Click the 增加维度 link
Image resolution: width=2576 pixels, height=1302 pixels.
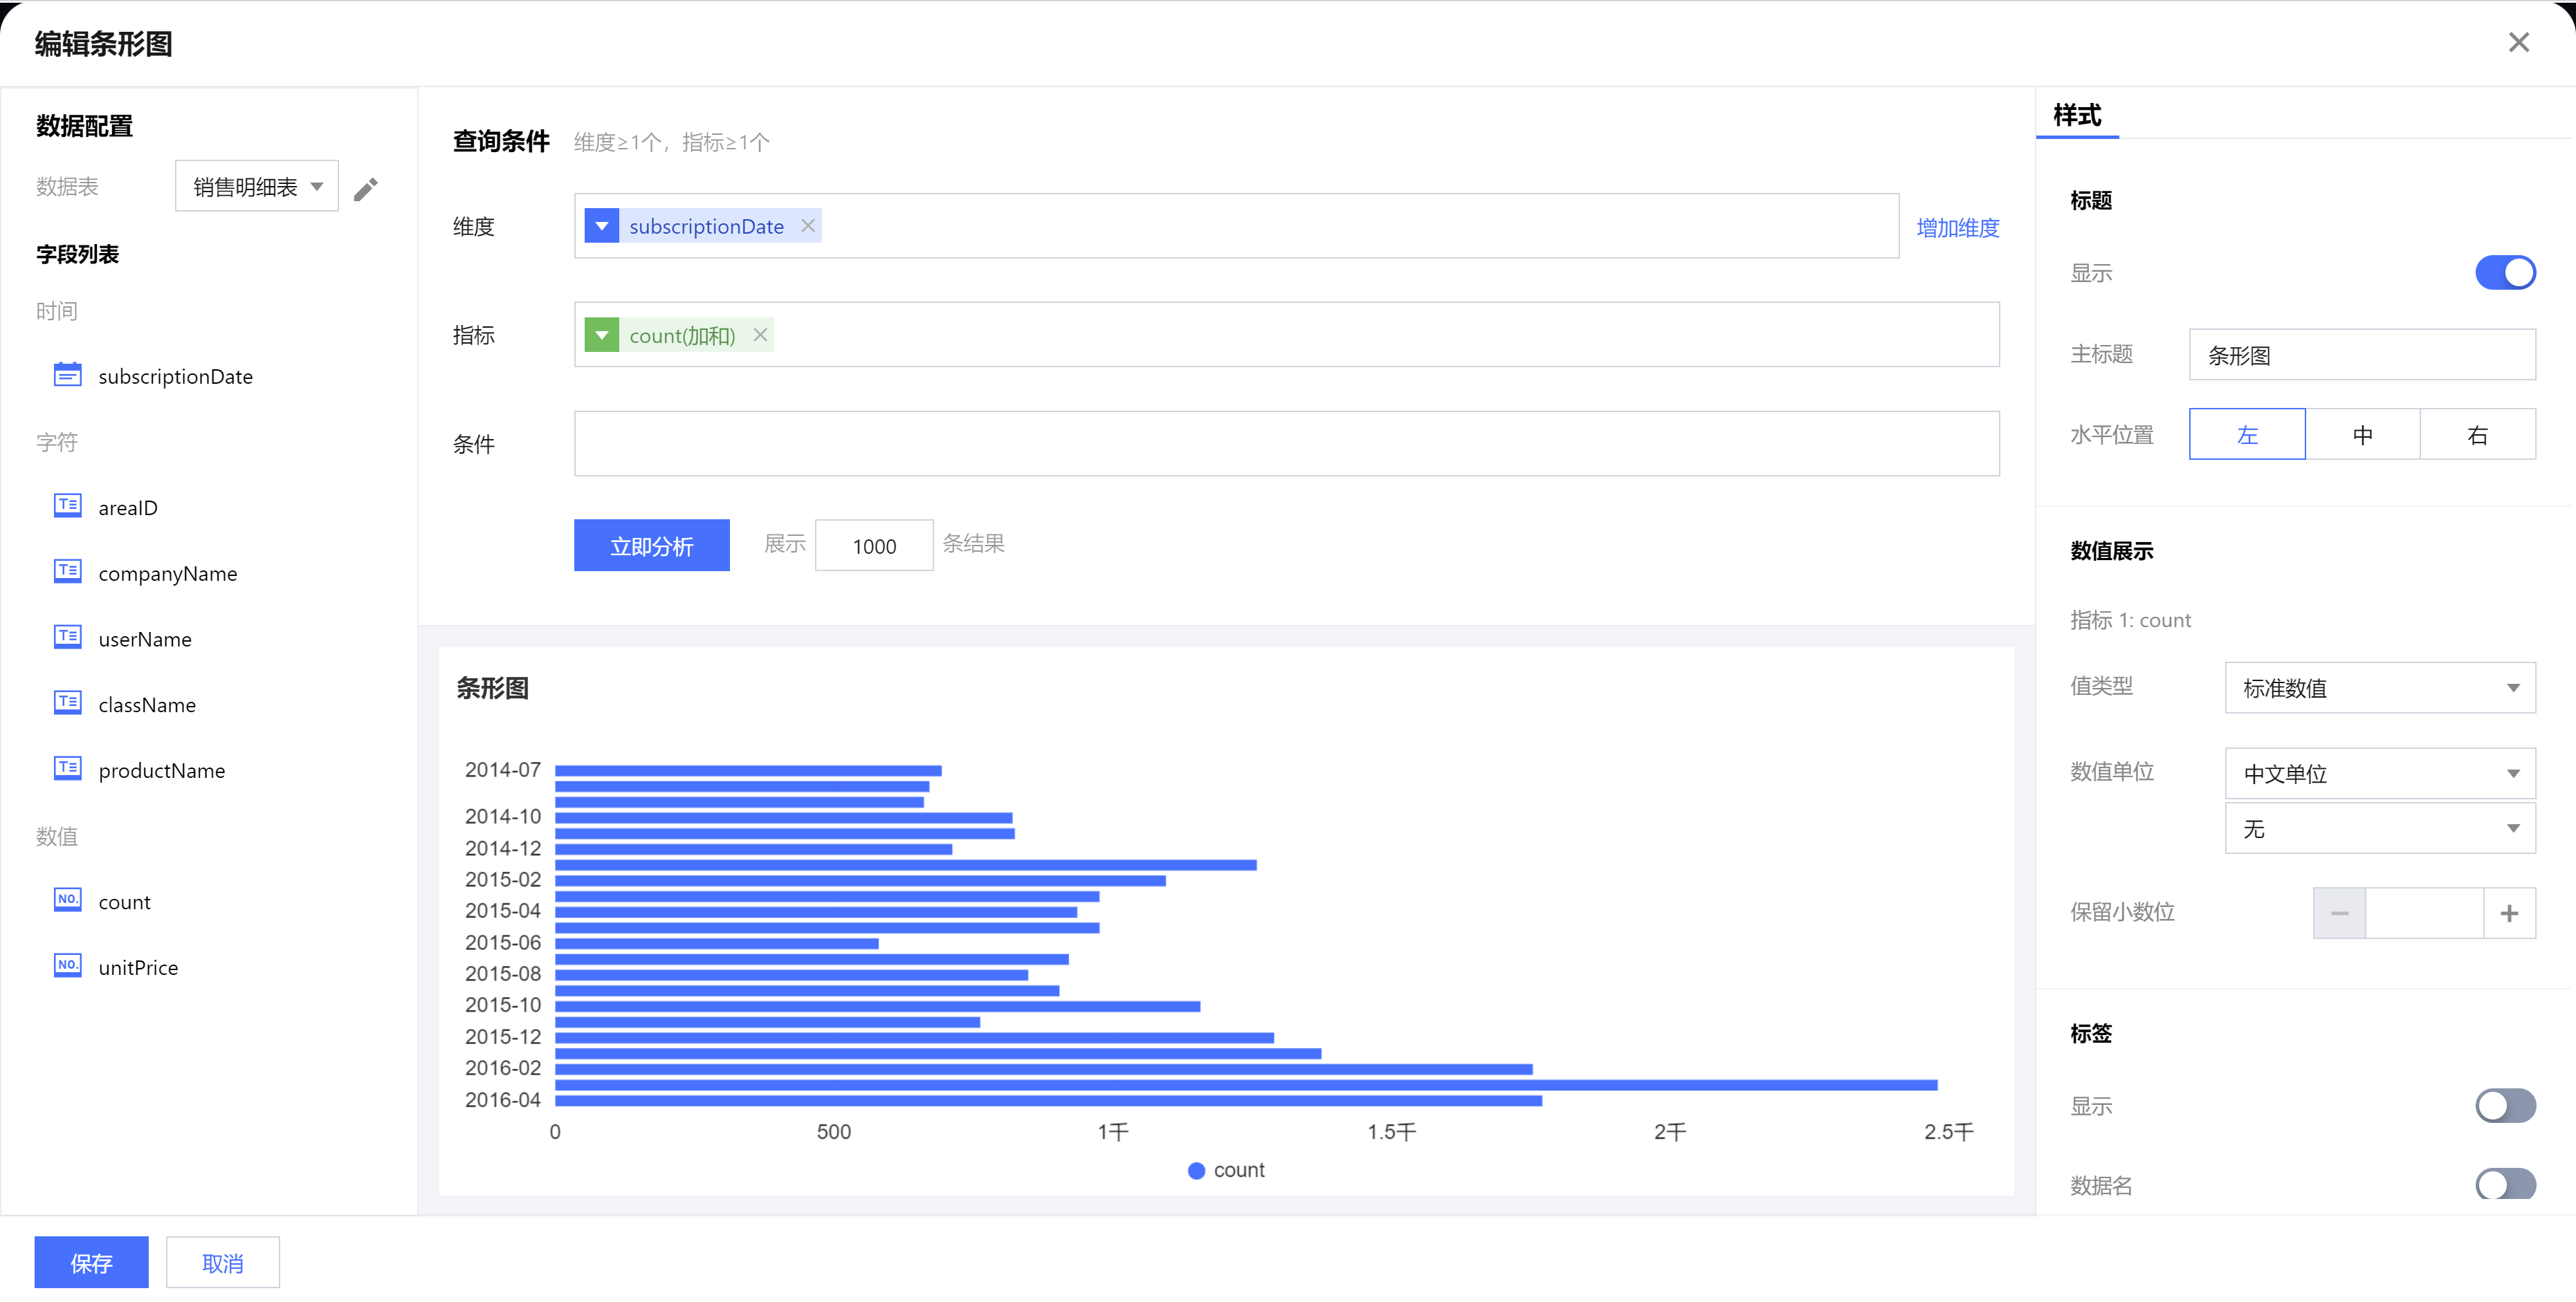(x=1957, y=227)
